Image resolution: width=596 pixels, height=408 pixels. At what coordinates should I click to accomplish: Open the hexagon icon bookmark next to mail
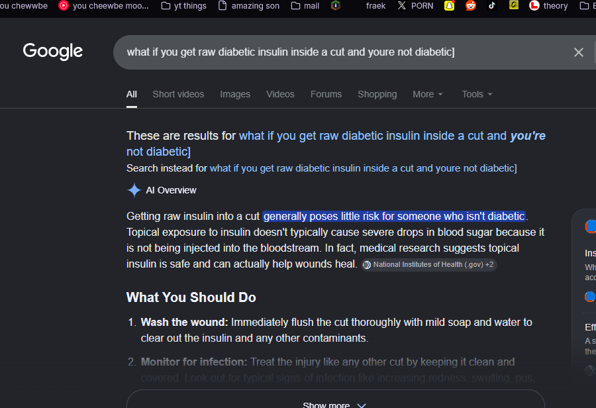coord(336,5)
